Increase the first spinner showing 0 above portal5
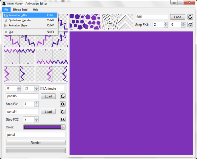Image resolution: width=197 pixels, height=159 pixels. tap(19, 87)
